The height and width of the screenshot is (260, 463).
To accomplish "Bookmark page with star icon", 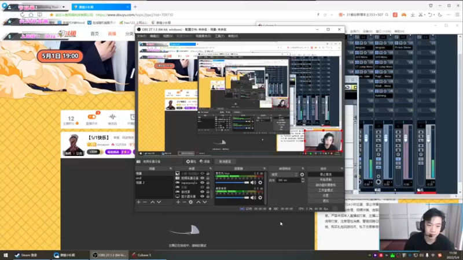I will 52,15.
